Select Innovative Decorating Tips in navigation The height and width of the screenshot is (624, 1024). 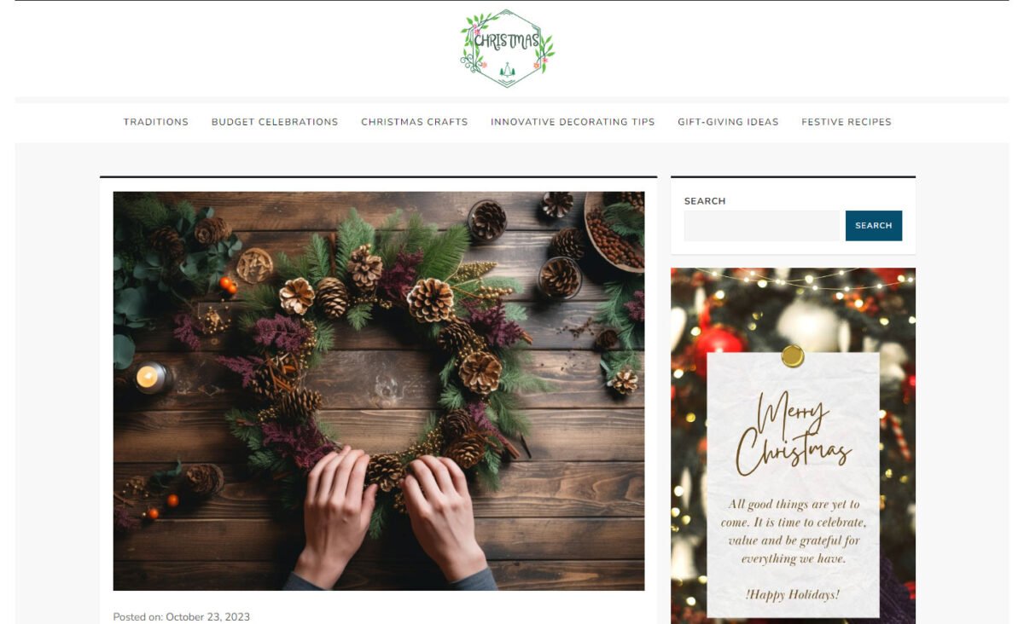573,122
